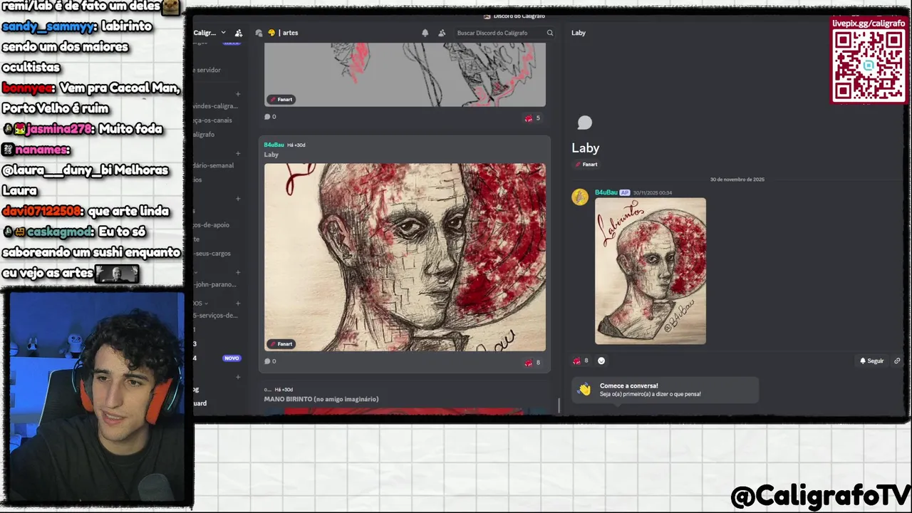
Task: Click the plus icon above -john-parano... channel
Action: tap(238, 272)
